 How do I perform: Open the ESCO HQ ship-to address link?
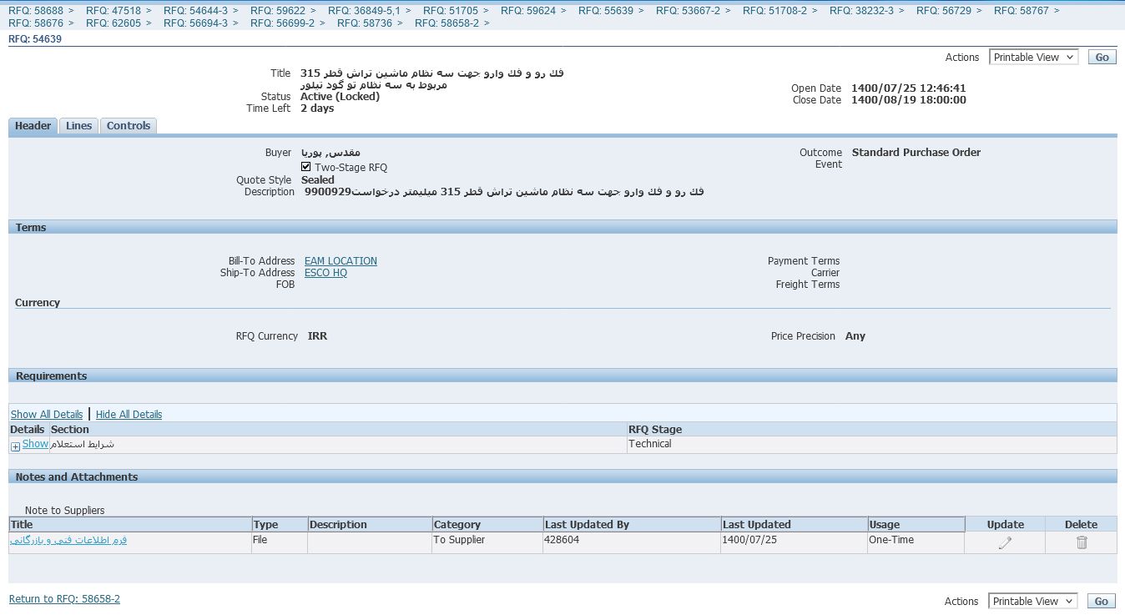[x=325, y=273]
